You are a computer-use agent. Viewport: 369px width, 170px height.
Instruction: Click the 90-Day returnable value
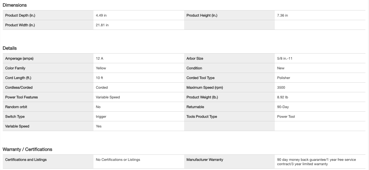(283, 107)
